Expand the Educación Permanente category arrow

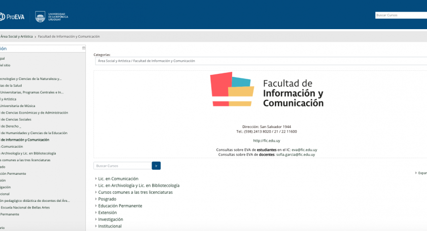click(x=96, y=206)
